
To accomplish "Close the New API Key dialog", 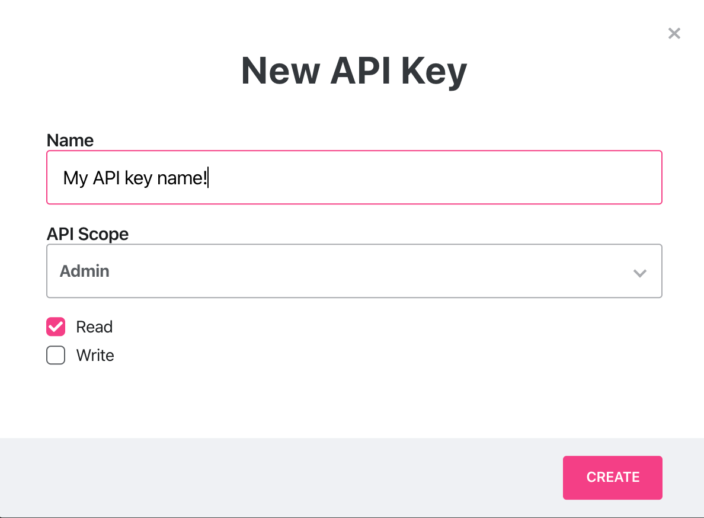I will click(674, 34).
